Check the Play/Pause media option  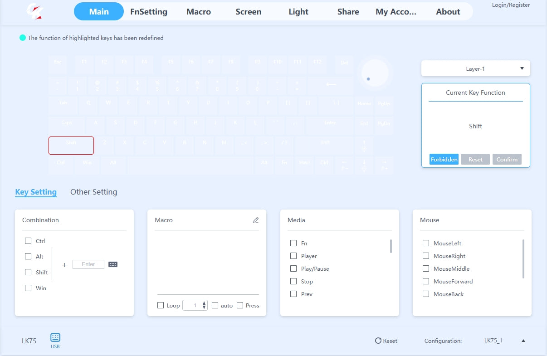click(293, 269)
